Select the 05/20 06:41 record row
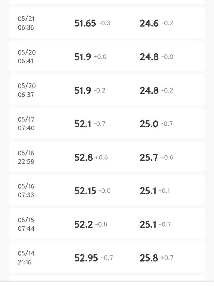 (107, 57)
